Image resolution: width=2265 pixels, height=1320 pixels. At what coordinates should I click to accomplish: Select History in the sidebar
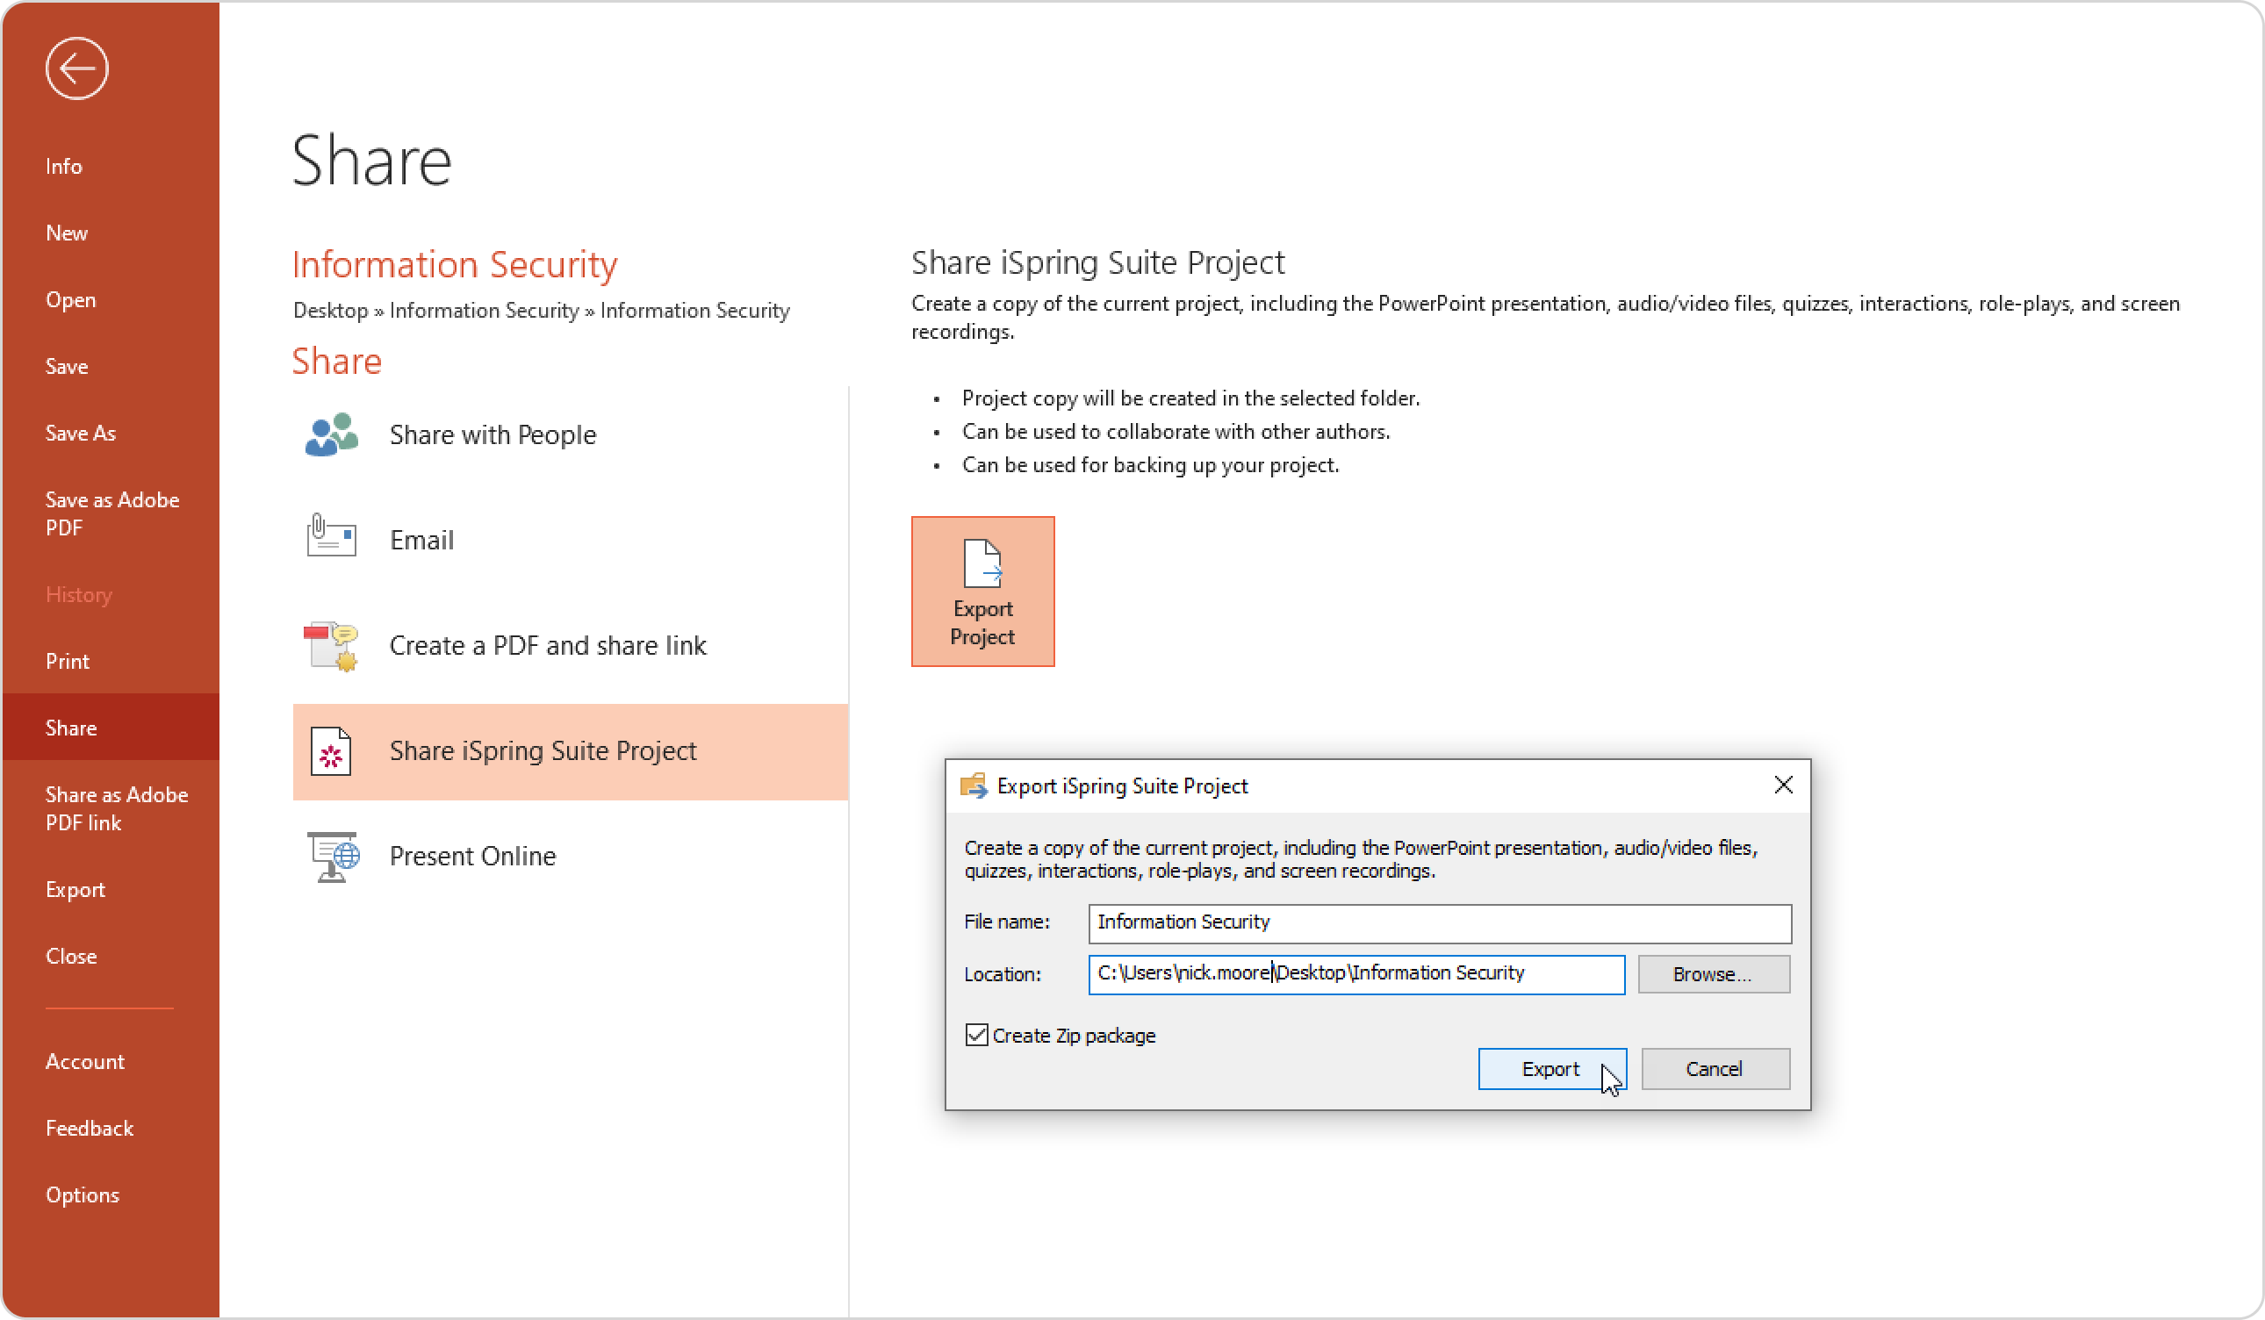[111, 594]
